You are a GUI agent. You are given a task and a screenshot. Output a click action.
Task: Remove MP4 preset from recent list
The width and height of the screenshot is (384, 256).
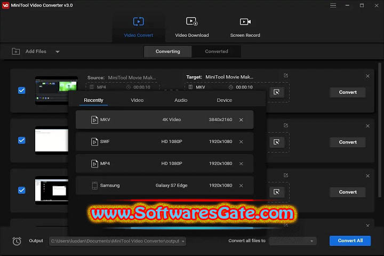tap(241, 164)
